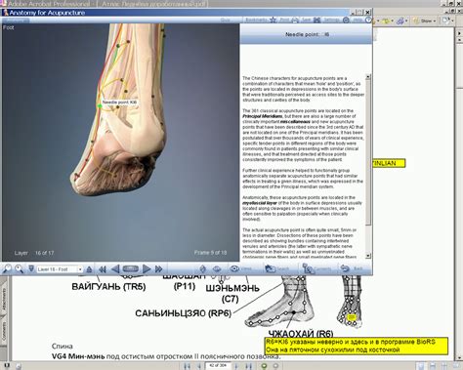463x370 pixels.
Task: Open the Contents button
Action: pyautogui.click(x=308, y=268)
